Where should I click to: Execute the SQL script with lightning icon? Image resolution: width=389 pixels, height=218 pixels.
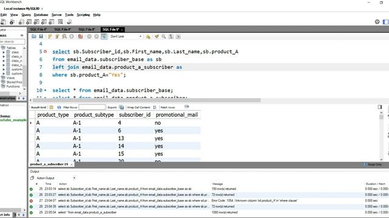pos(50,36)
